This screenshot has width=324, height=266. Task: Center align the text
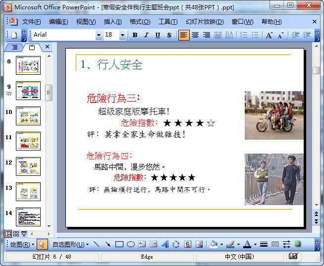coord(195,35)
